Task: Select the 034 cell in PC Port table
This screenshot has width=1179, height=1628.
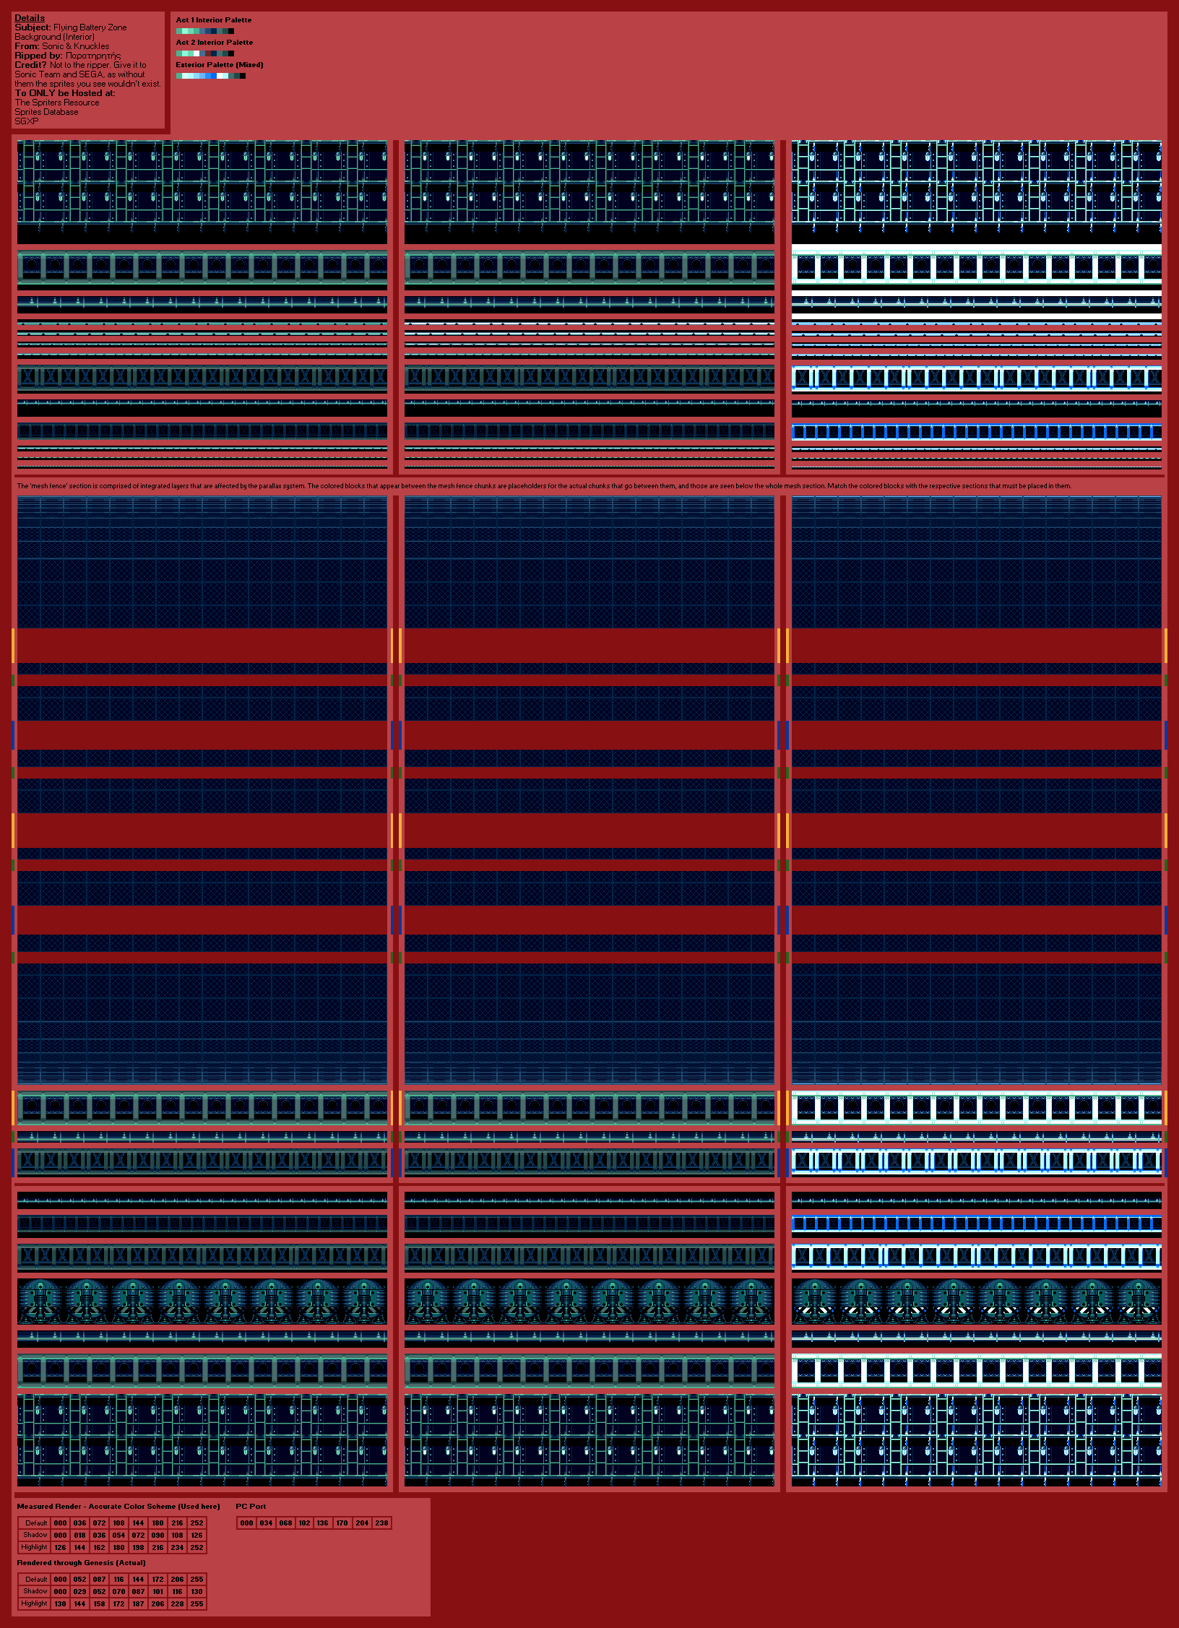Action: [266, 1523]
